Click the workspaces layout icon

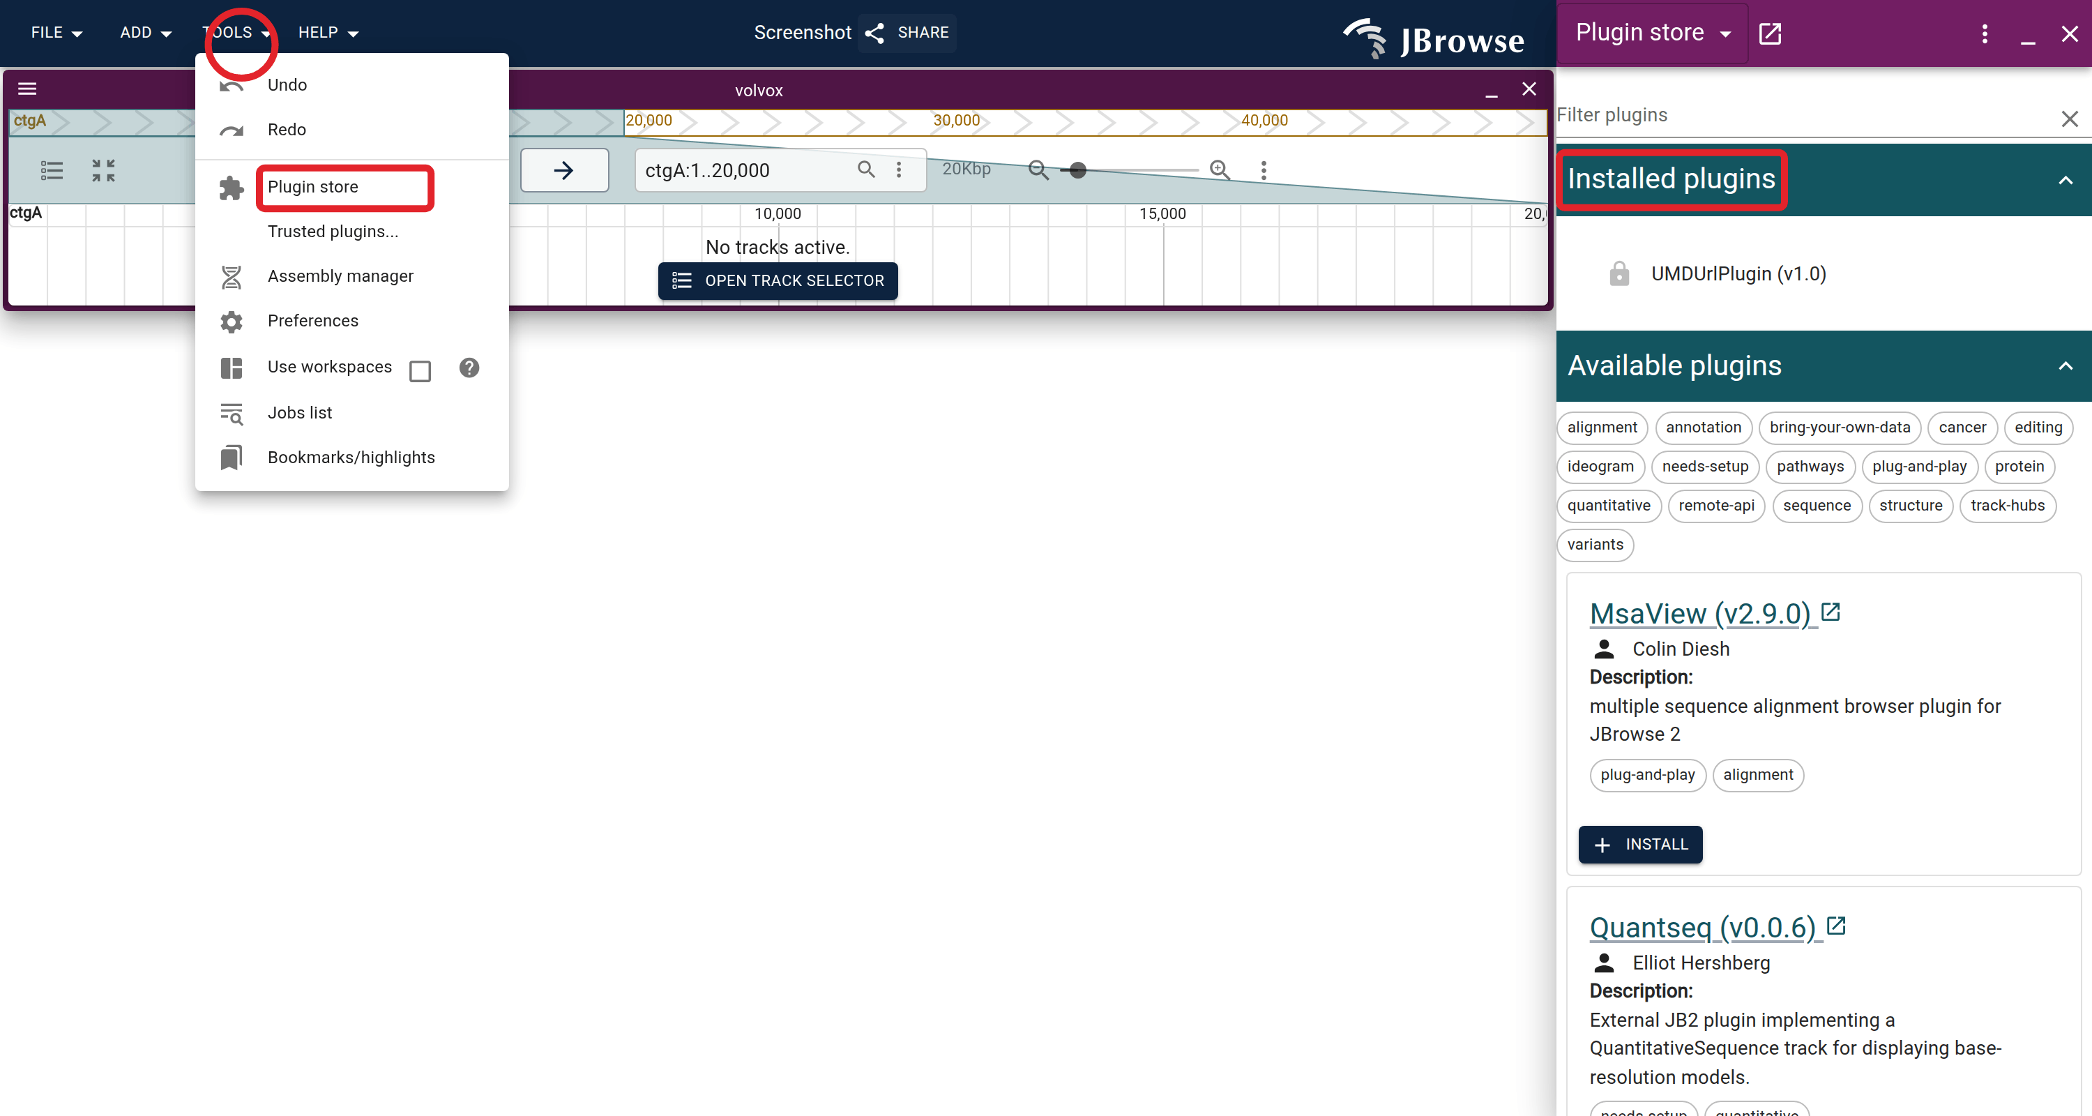[x=232, y=368]
